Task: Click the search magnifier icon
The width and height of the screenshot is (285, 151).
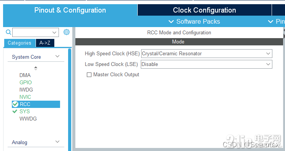Action: click(8, 32)
